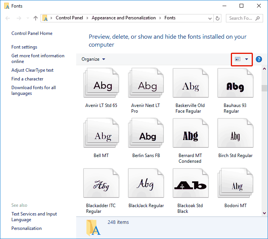
Task: Open the recent locations dropdown arrow
Action: (x=28, y=18)
